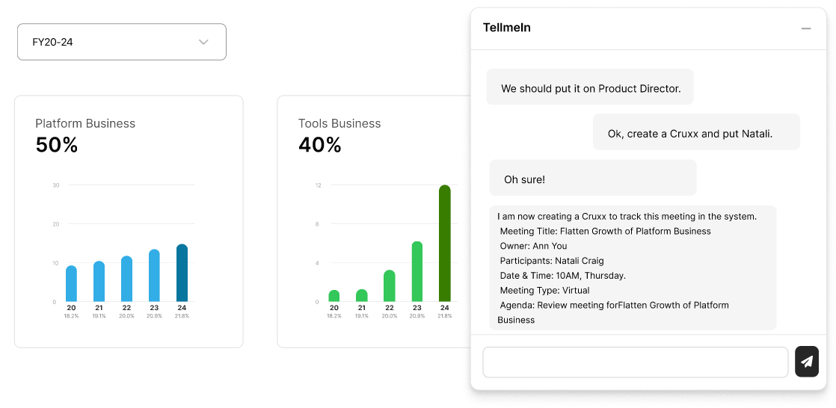Click the TellmeIn chat header title
836x408 pixels.
point(506,28)
